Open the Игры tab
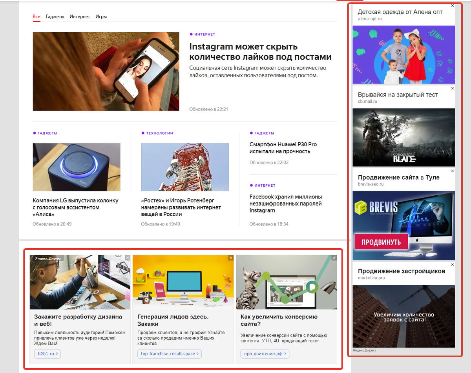Screen dimensions: 471x373 click(x=101, y=16)
